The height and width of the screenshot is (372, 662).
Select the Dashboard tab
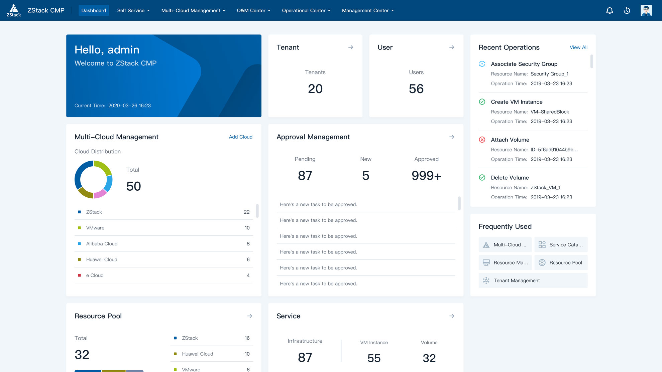(94, 10)
